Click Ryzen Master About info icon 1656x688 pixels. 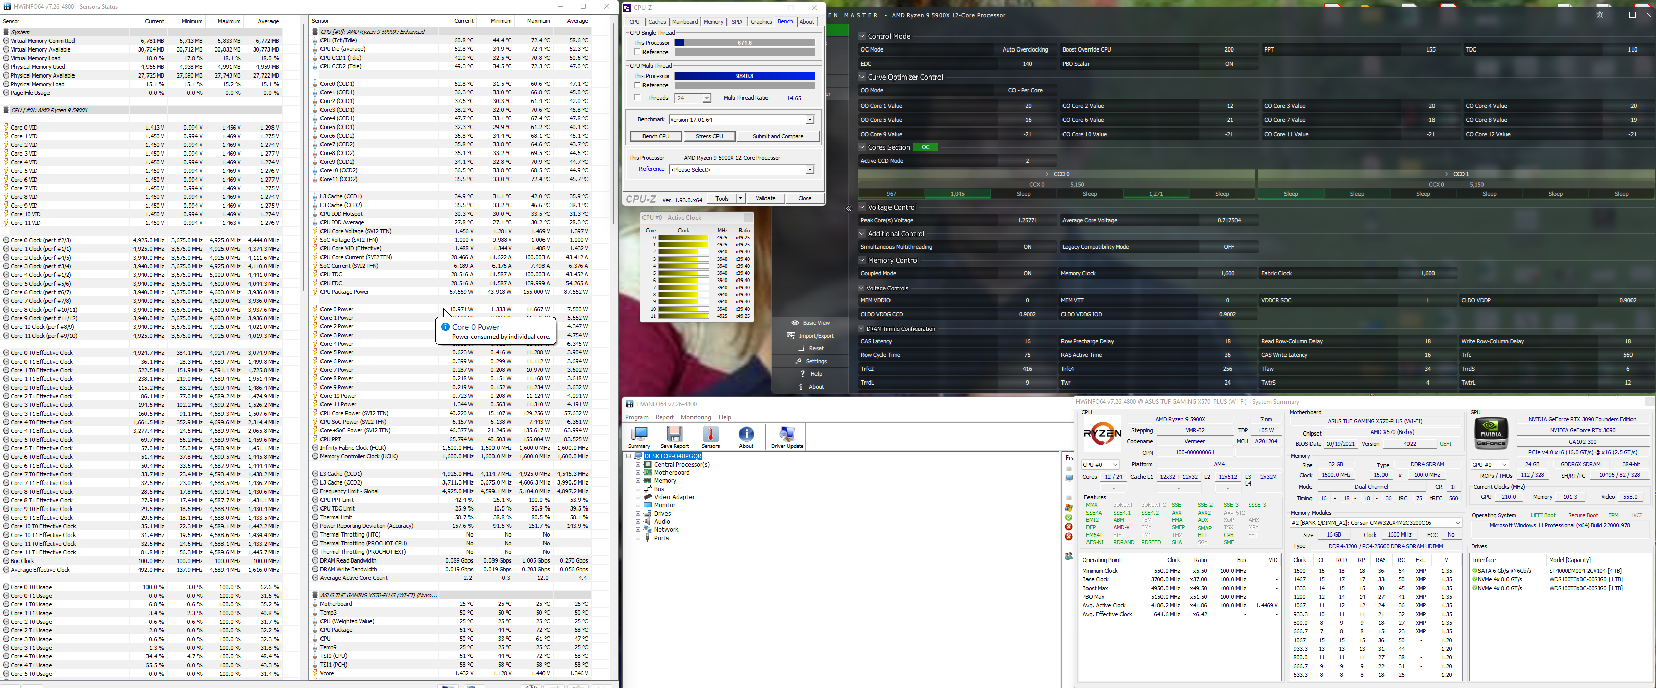click(x=800, y=387)
